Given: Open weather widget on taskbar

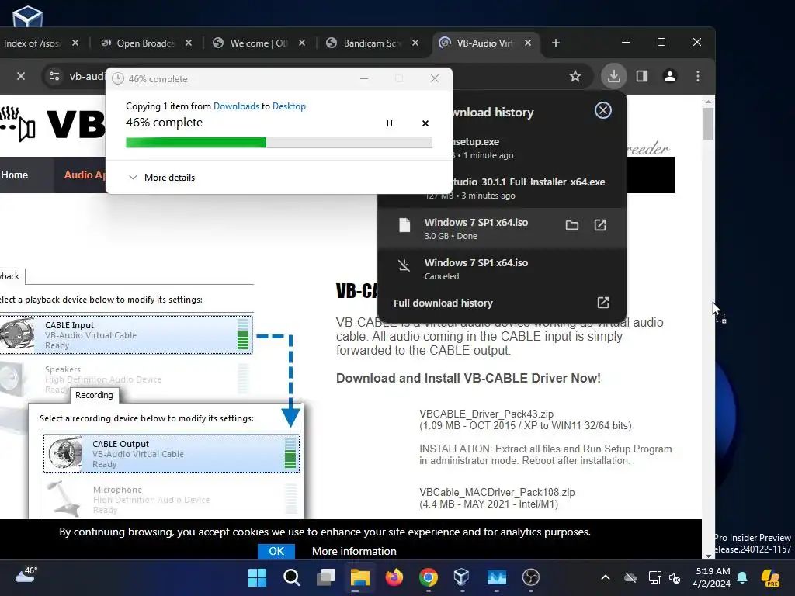Looking at the screenshot, I should [26, 575].
